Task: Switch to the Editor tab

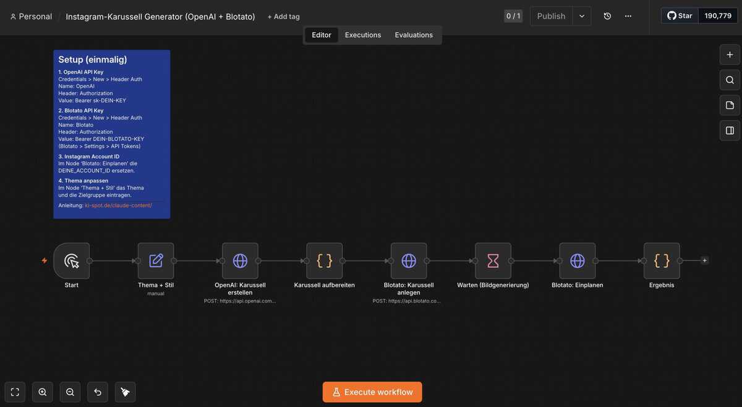Action: [322, 35]
